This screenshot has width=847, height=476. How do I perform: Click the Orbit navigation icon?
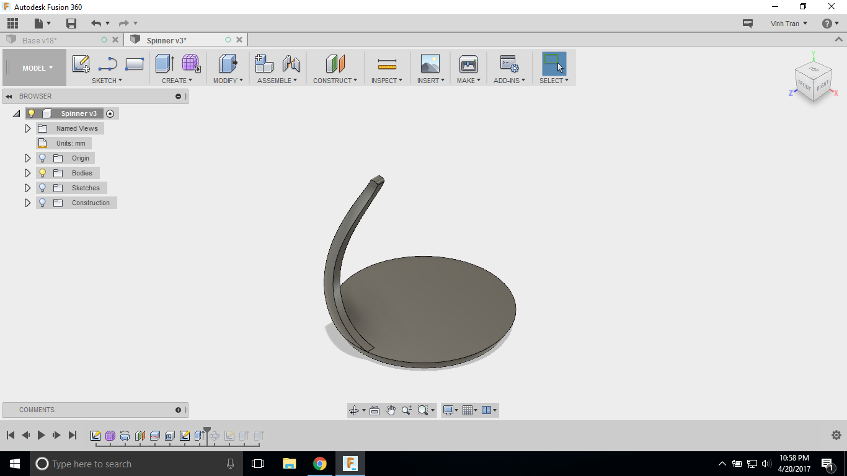click(354, 410)
